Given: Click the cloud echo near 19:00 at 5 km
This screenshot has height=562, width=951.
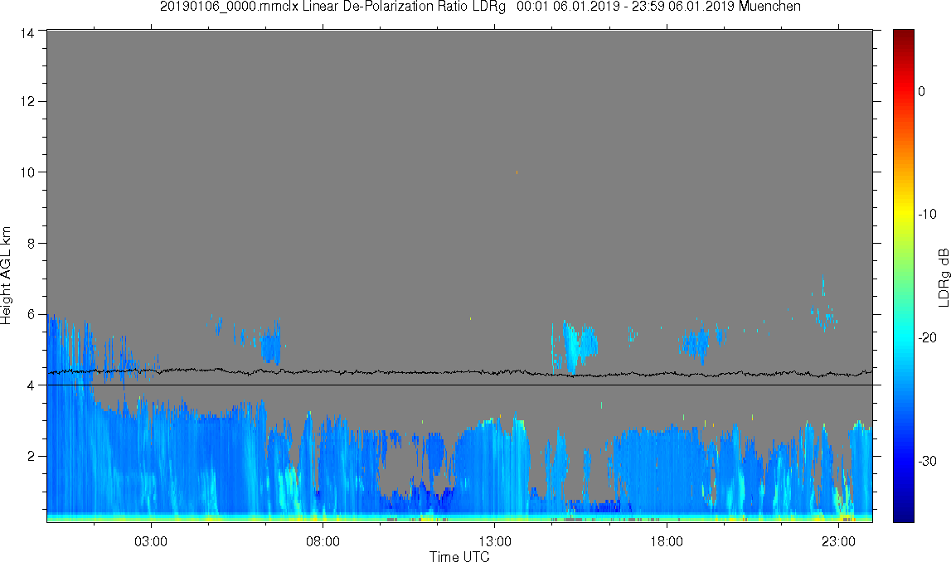Looking at the screenshot, I should click(696, 342).
